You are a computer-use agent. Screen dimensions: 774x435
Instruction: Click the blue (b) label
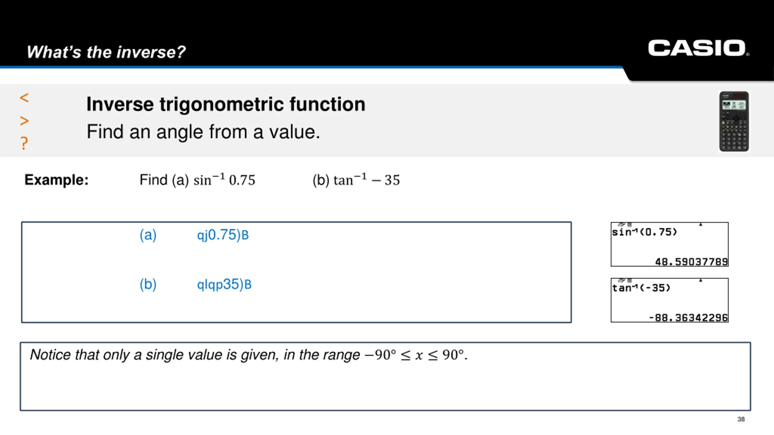click(148, 284)
